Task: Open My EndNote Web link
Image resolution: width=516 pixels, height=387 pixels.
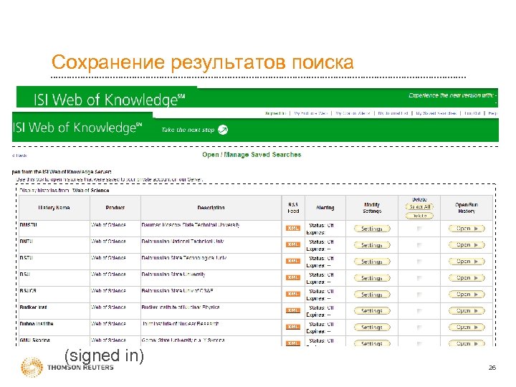Action: [x=310, y=113]
